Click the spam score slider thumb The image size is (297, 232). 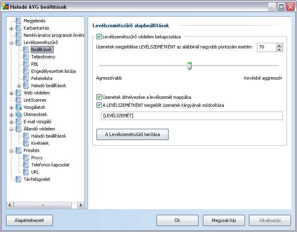(189, 66)
